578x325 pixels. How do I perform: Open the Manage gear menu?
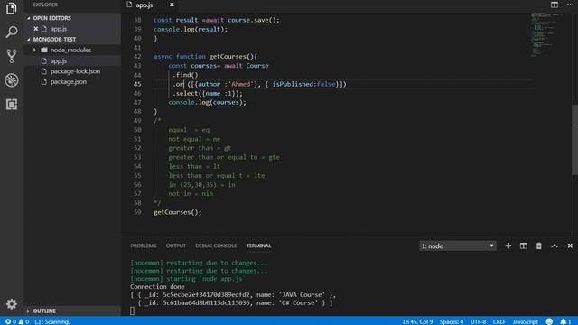point(12,304)
